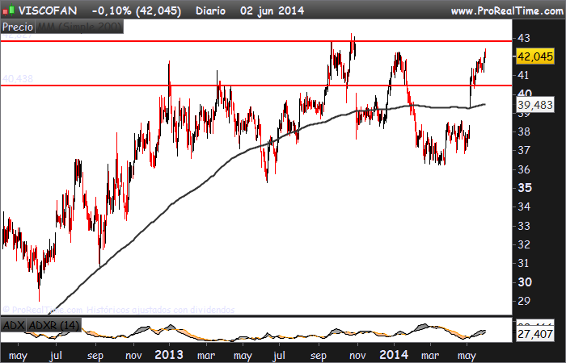Click price axis label 31

click(x=524, y=263)
